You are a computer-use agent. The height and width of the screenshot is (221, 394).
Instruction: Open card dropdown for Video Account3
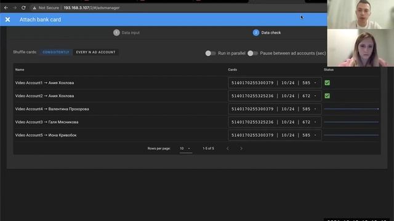click(x=275, y=122)
